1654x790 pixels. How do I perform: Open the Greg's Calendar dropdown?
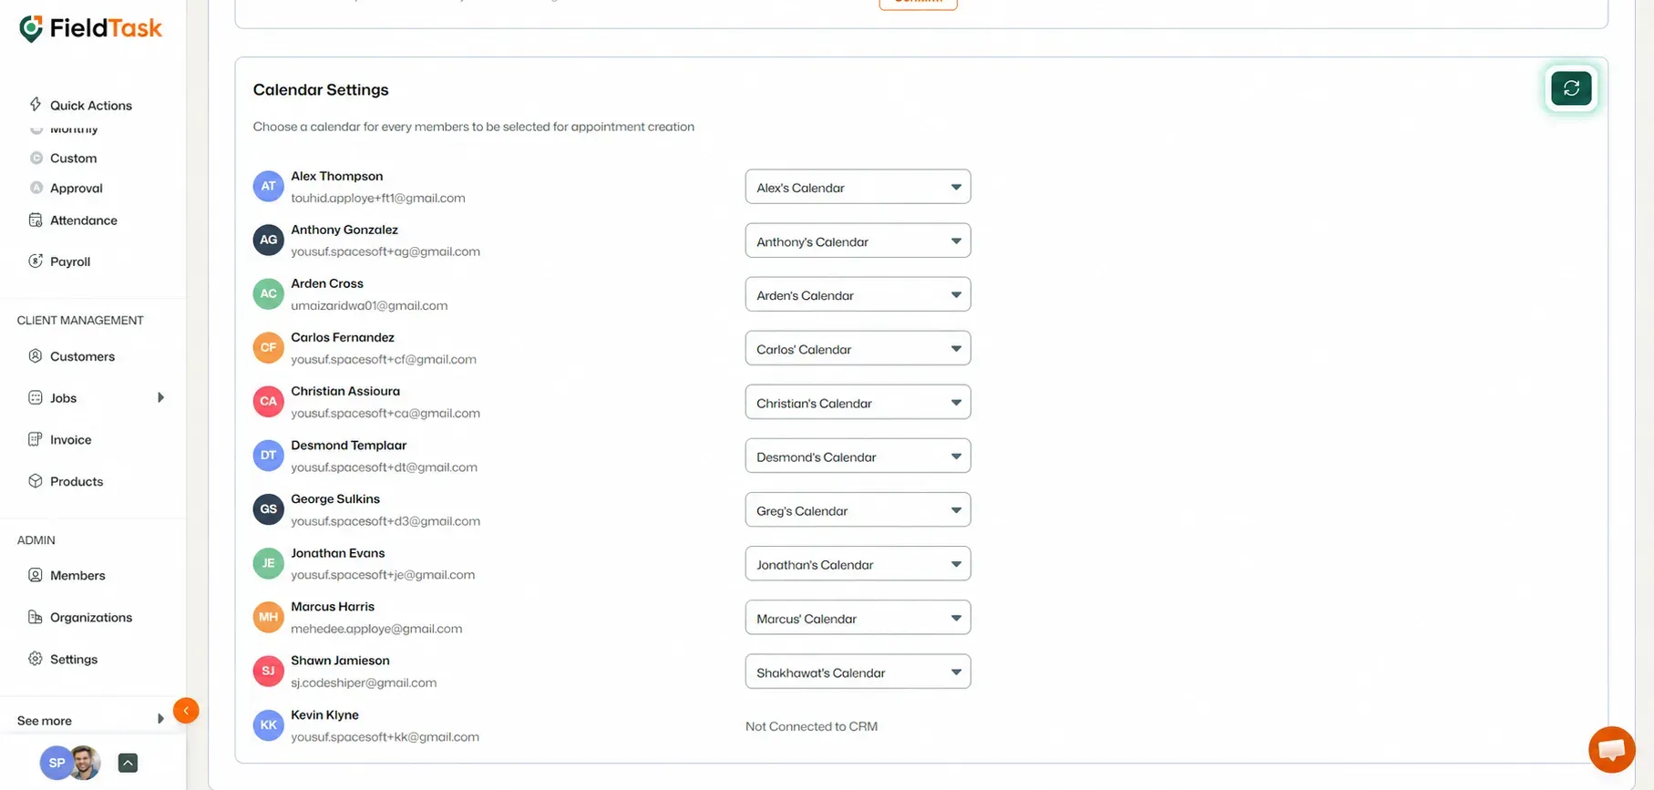(x=858, y=509)
